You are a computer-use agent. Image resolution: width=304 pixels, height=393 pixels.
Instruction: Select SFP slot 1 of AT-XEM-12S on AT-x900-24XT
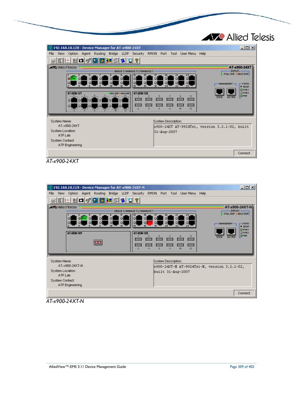point(138,99)
